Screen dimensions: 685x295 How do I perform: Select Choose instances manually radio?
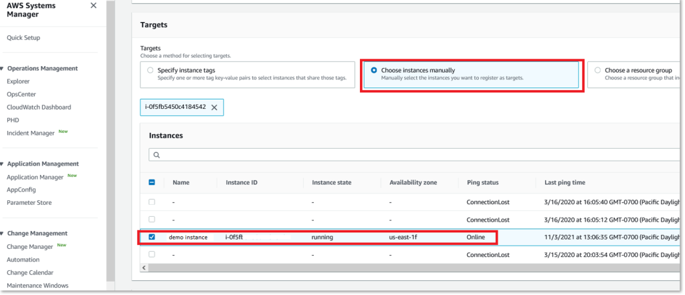point(374,70)
